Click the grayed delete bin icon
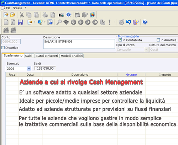Screen dimensions: 178x145 (x=121, y=22)
